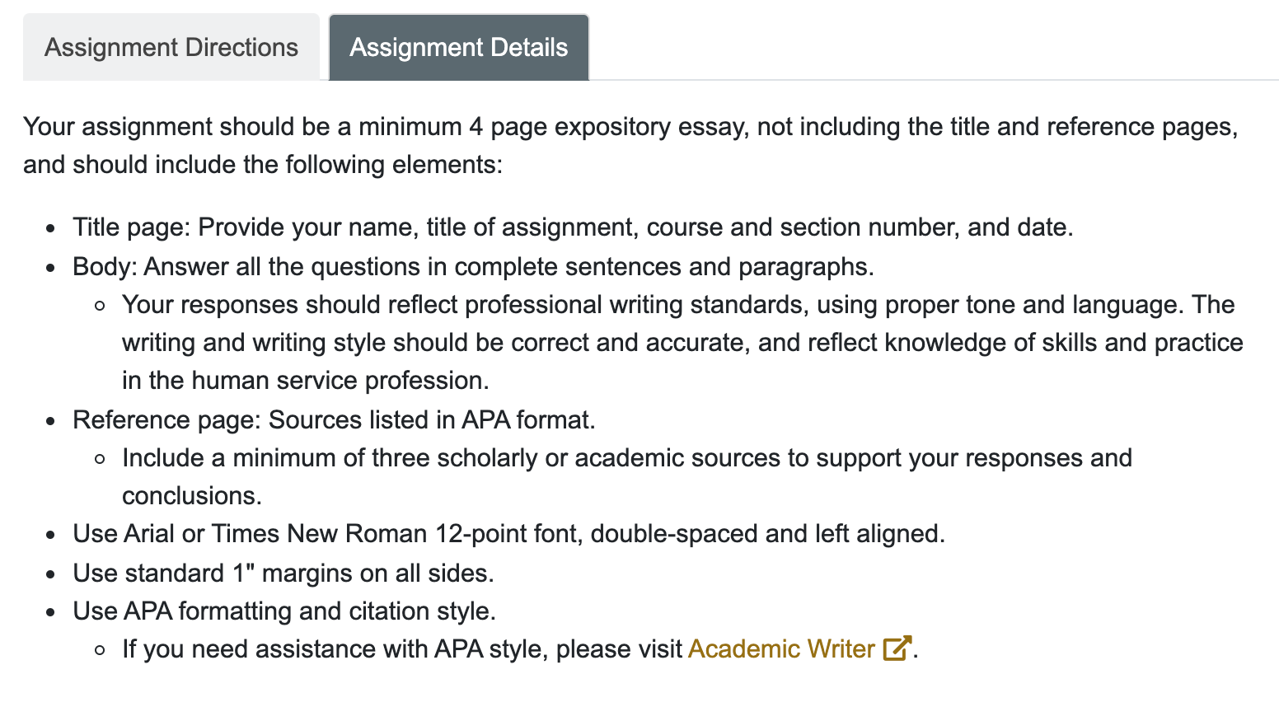The image size is (1279, 707).
Task: Click the line about Arial or Times New Roman
Action: [x=508, y=533]
